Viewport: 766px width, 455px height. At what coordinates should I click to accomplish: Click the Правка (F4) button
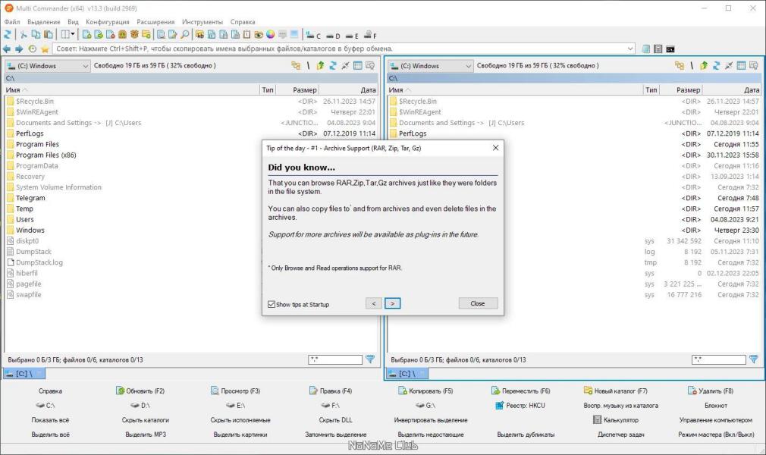tap(331, 391)
